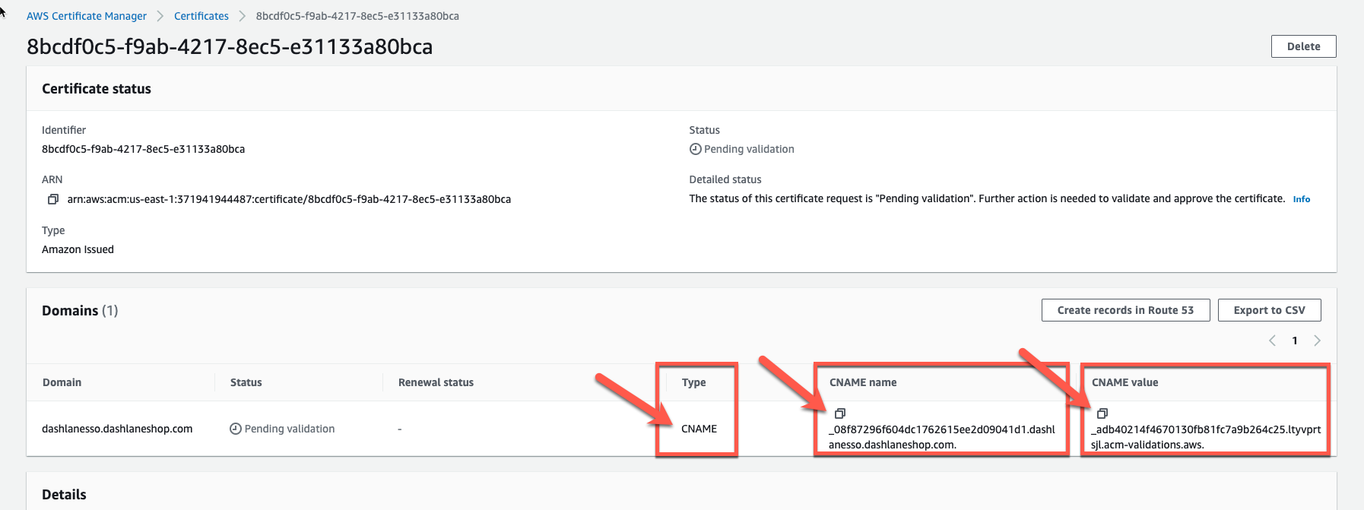The image size is (1364, 510).
Task: Copy the CNAME name using its copy icon
Action: coord(840,413)
